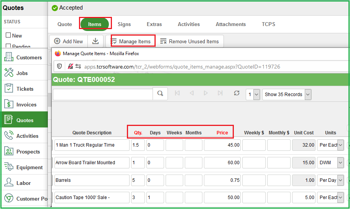The width and height of the screenshot is (350, 209).
Task: Click the Add New button
Action: point(69,41)
